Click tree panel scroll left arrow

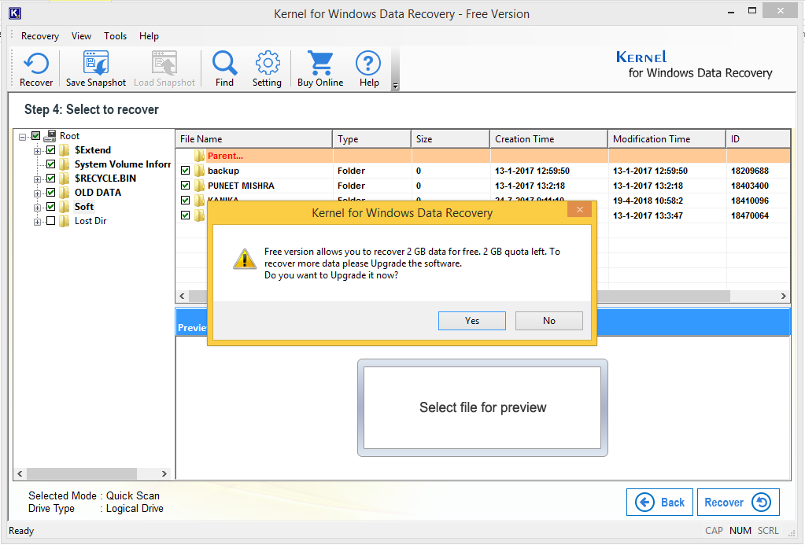click(x=20, y=473)
